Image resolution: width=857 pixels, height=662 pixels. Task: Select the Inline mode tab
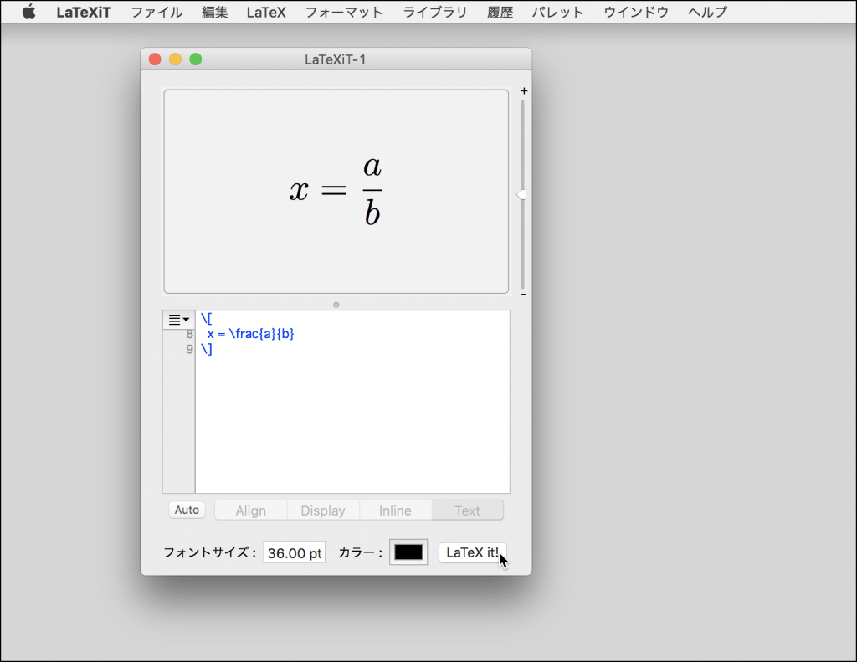click(395, 511)
